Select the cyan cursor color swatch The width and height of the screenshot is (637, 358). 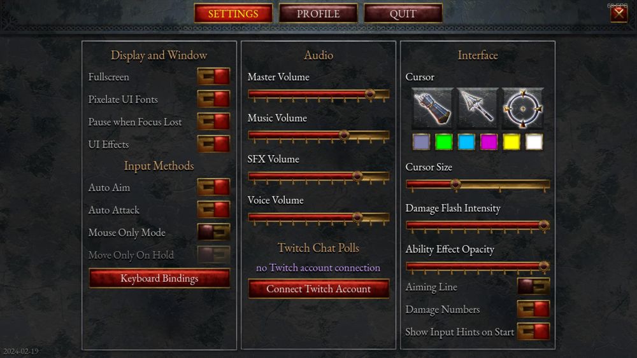[x=466, y=142]
